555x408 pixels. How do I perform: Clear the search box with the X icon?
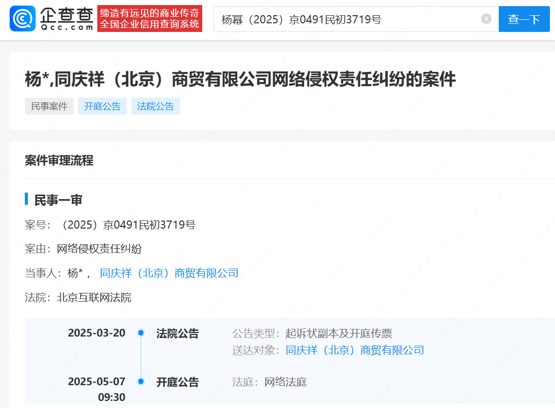coord(487,19)
